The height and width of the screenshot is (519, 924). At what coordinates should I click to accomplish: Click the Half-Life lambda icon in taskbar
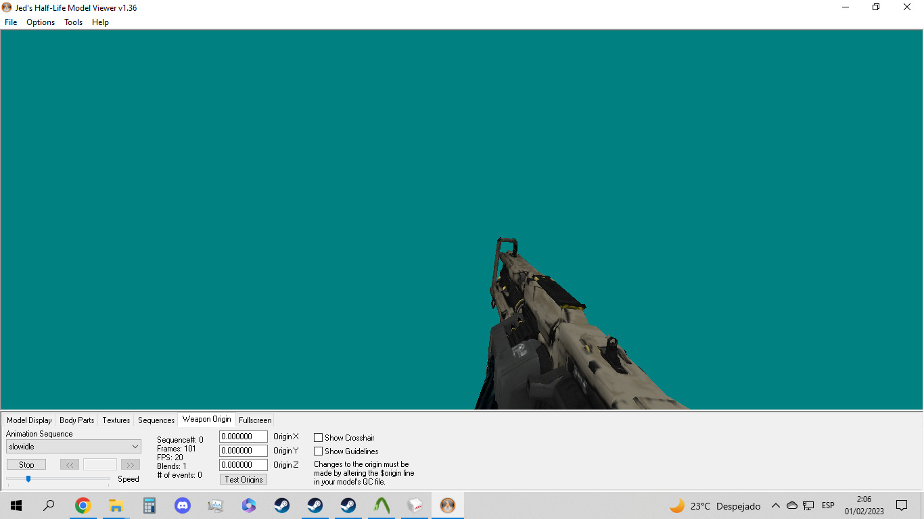point(447,505)
